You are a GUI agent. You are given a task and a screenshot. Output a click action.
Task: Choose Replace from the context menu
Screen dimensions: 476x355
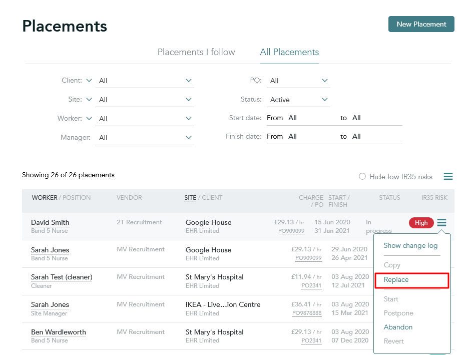pos(396,279)
